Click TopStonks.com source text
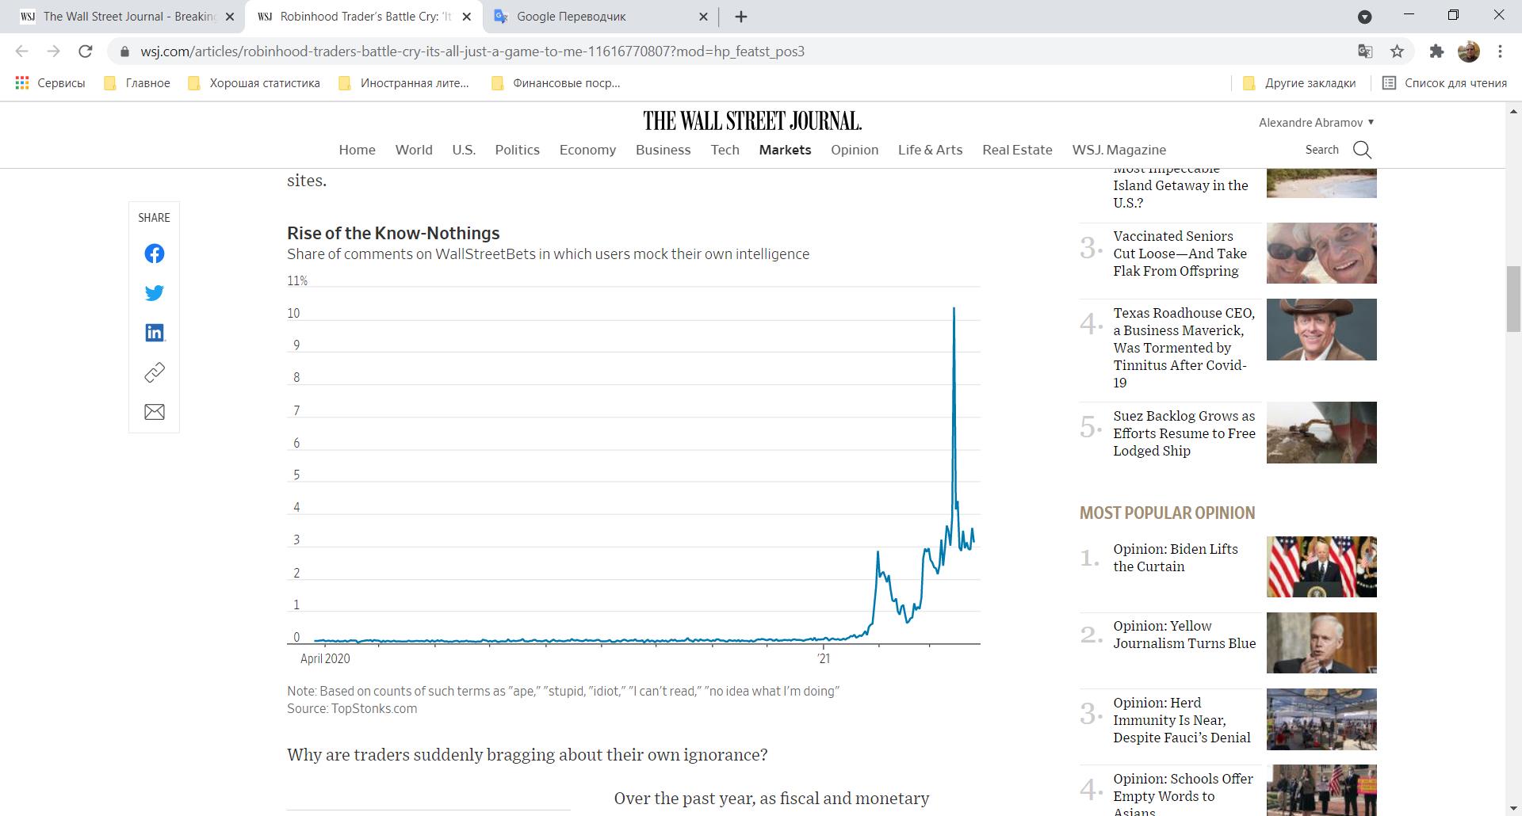Image resolution: width=1522 pixels, height=816 pixels. (374, 708)
